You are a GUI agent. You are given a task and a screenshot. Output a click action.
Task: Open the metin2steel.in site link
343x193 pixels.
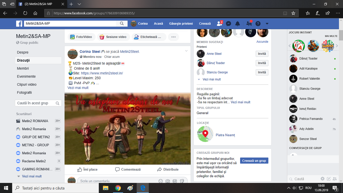102,73
